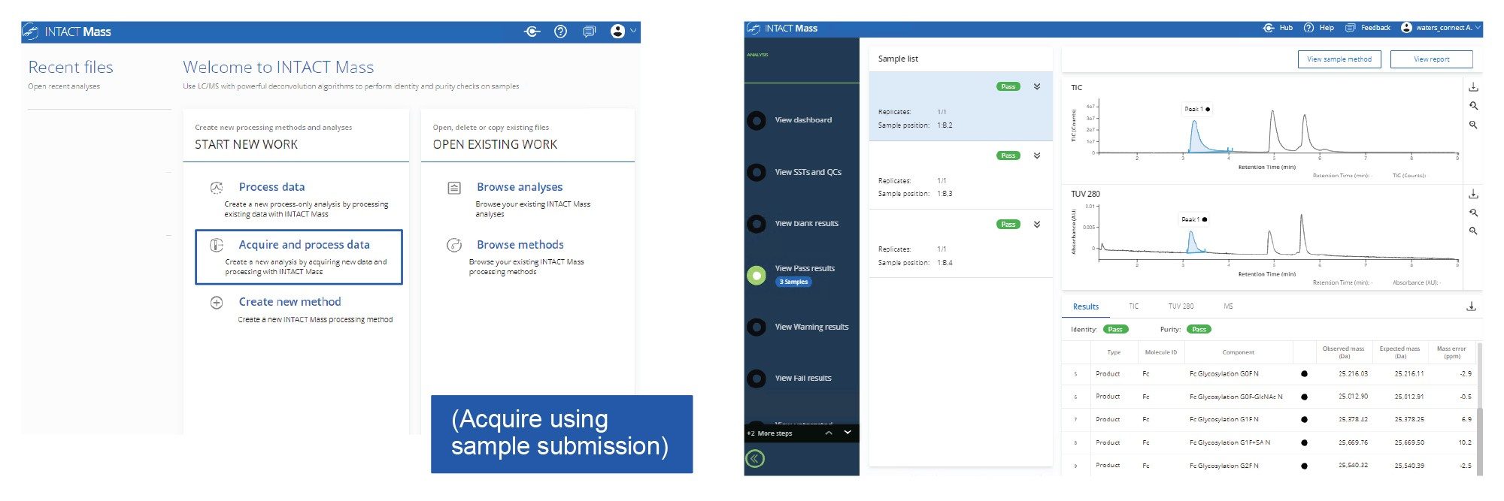Select View Pass results step circle
The image size is (1504, 501).
click(x=757, y=275)
